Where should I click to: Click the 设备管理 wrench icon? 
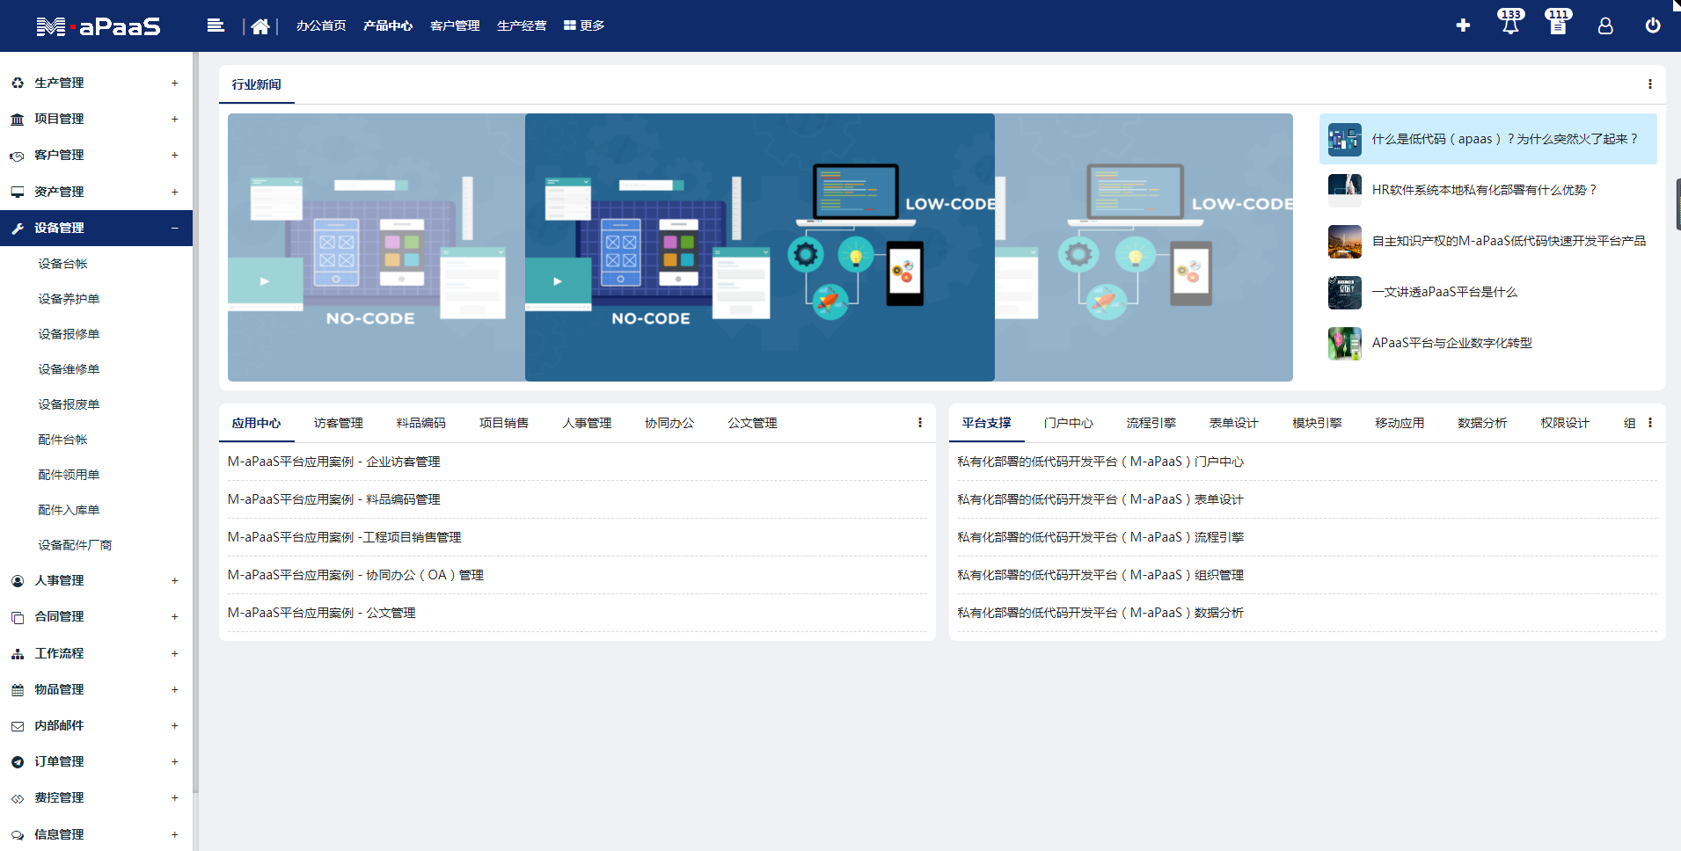(x=18, y=228)
